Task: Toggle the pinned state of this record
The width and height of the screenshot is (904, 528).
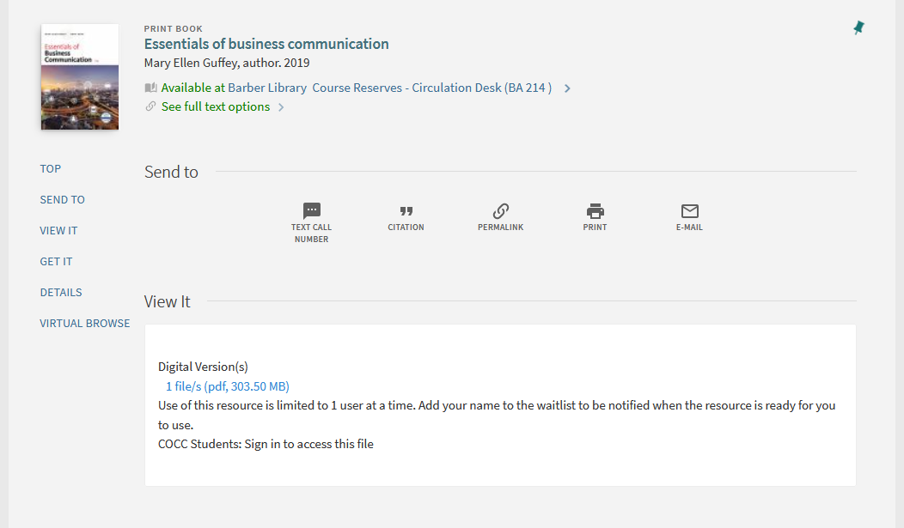Action: pyautogui.click(x=858, y=27)
